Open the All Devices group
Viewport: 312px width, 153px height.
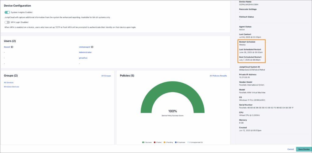[9, 82]
